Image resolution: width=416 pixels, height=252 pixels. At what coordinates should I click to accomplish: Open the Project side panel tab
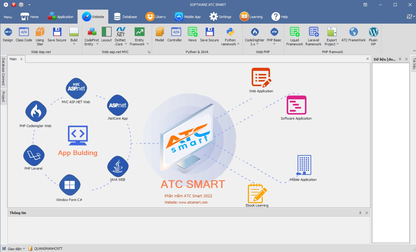pos(3,97)
